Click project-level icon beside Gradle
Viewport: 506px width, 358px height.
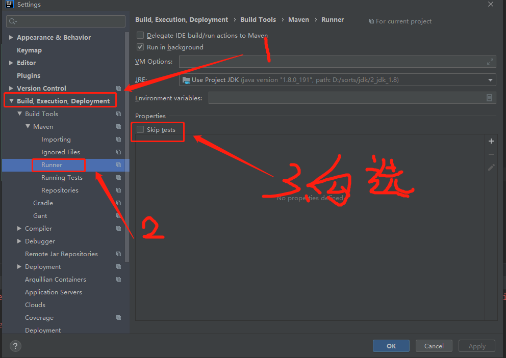click(x=118, y=203)
